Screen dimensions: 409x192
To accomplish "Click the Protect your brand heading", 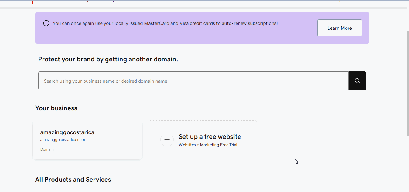I will pos(108,59).
